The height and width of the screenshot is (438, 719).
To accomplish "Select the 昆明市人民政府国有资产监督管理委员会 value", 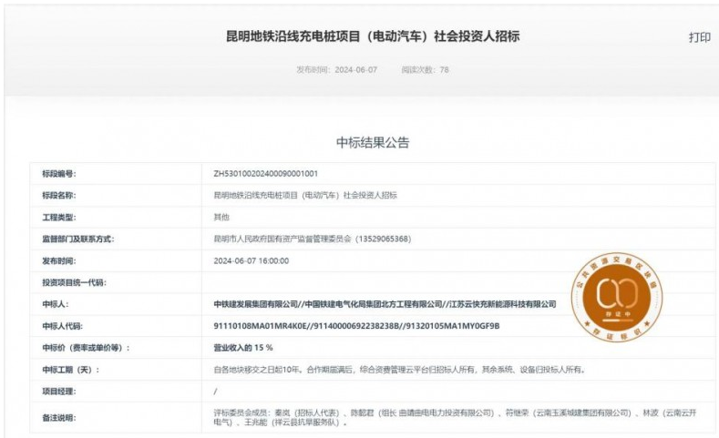I will 313,239.
